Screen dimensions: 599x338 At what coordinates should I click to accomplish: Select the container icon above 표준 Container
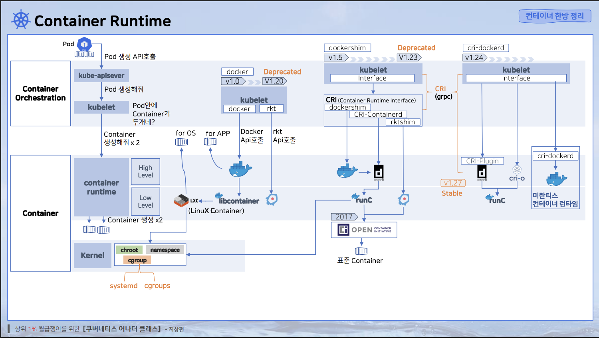tap(361, 251)
